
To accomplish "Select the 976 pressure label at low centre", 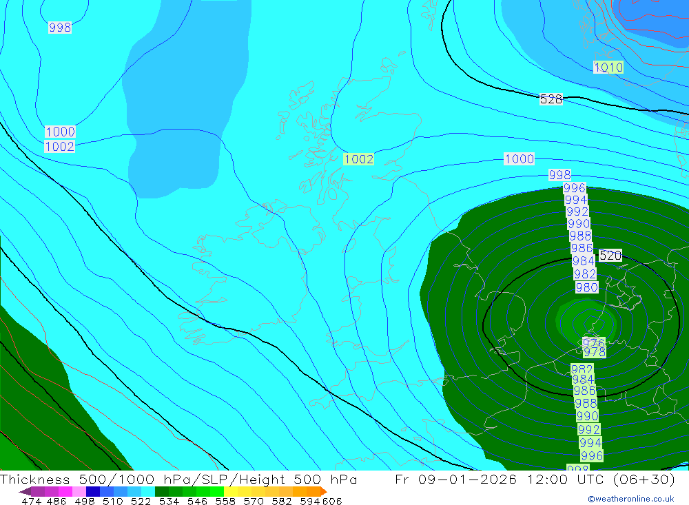I will (594, 342).
